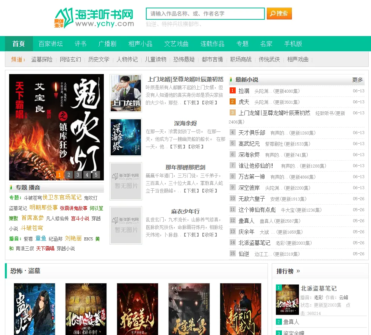Viewport: 371px width, 335px height.
Task: Choose the 盗墓探险 channel
Action: [42, 59]
